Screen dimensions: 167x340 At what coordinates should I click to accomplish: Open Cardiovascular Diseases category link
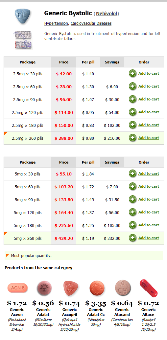(91, 23)
